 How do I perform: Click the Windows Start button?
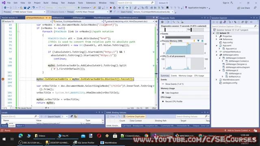coord(4,139)
